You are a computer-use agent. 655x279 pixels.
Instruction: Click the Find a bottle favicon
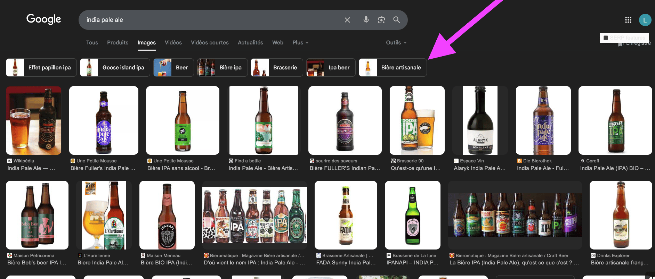[x=231, y=161]
